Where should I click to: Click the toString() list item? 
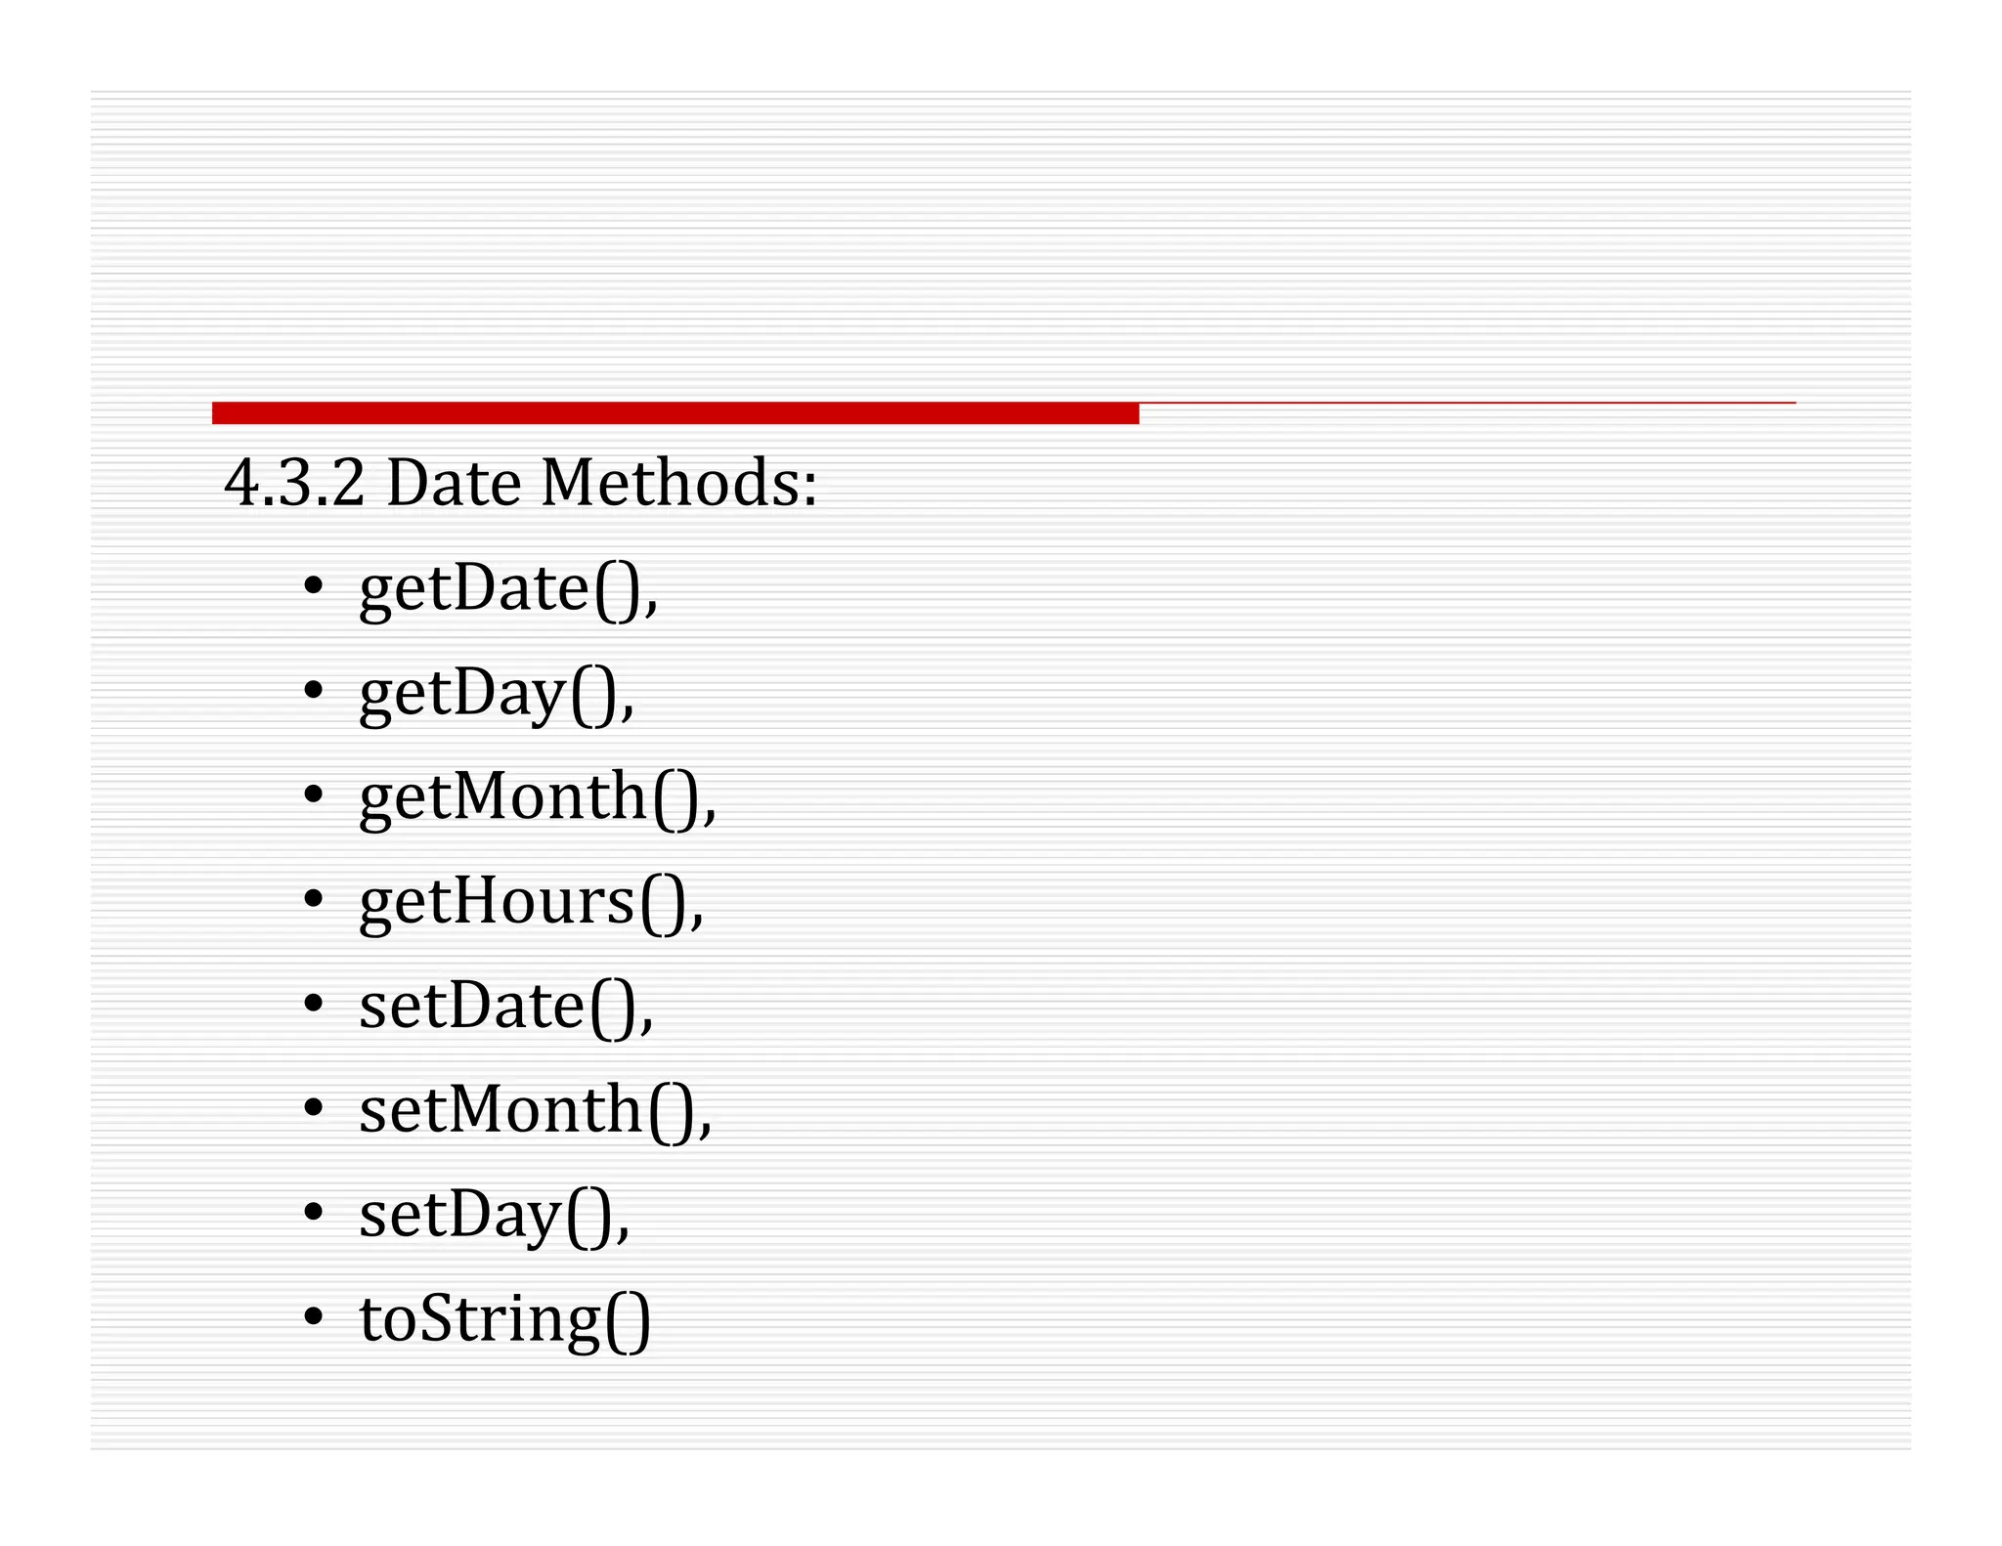[x=504, y=1319]
